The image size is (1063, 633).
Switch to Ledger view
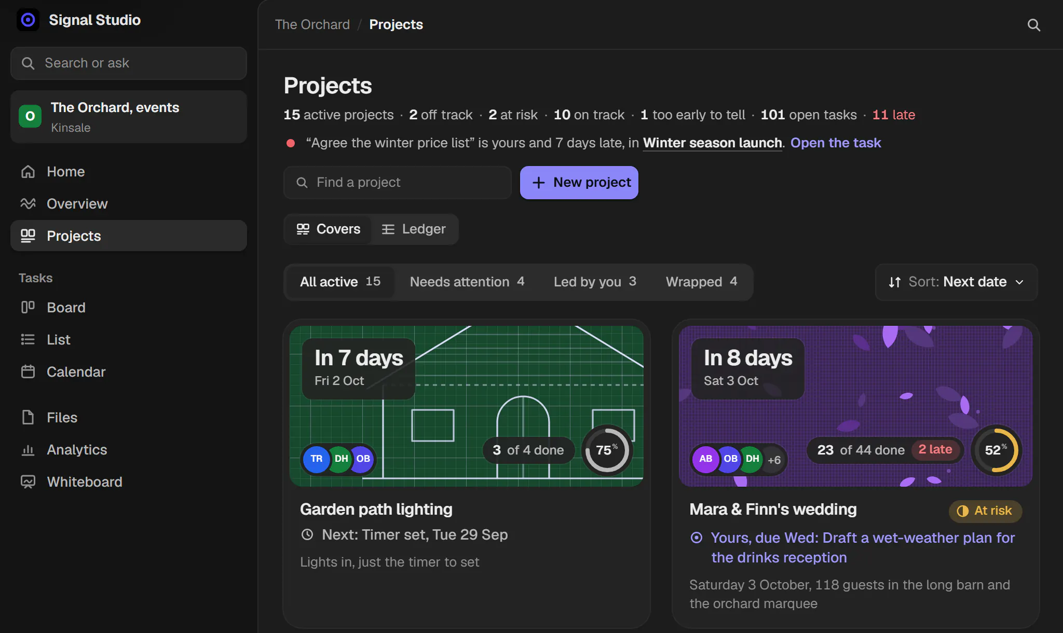tap(414, 229)
